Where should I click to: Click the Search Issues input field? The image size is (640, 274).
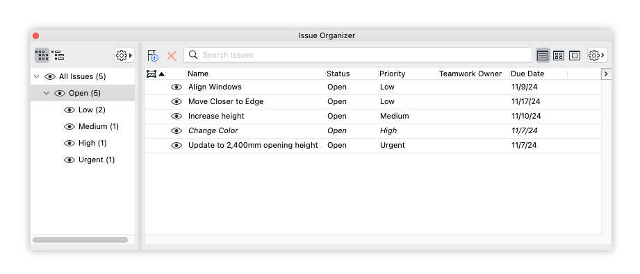pyautogui.click(x=358, y=55)
